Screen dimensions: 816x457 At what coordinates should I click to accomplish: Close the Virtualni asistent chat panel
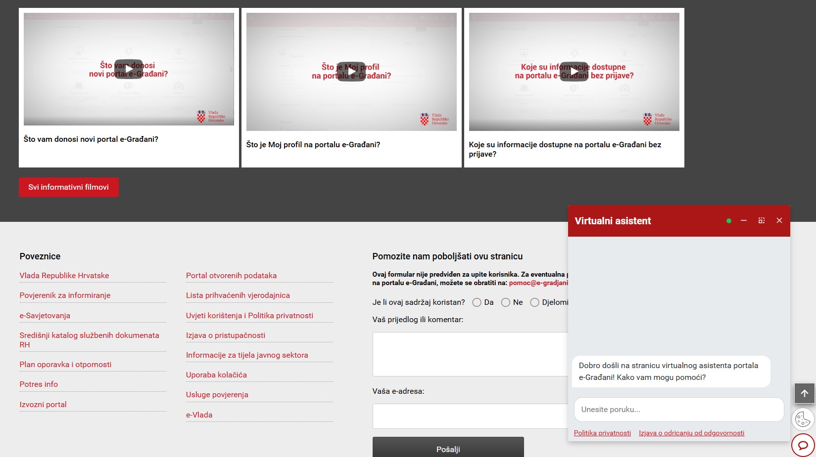pyautogui.click(x=779, y=221)
